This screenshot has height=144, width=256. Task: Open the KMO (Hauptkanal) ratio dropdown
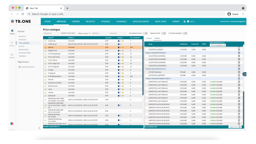tap(218, 45)
